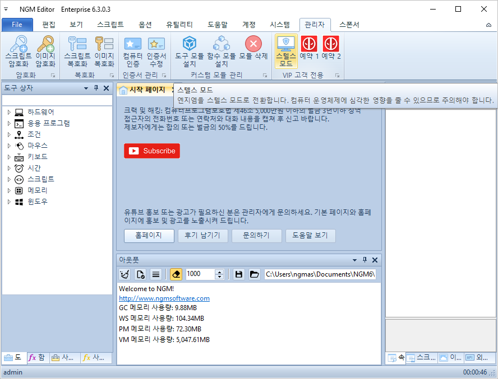Screen dimensions: 498x379
Task: Open the File menu
Action: [17, 25]
